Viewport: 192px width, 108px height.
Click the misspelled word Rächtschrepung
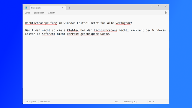click(105, 30)
